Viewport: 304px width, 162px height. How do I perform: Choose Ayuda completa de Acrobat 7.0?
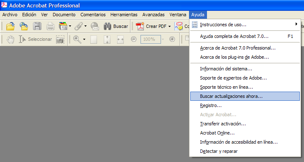245,36
